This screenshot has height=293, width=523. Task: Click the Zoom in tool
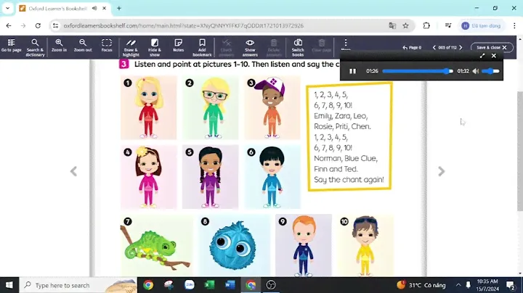[x=59, y=46]
